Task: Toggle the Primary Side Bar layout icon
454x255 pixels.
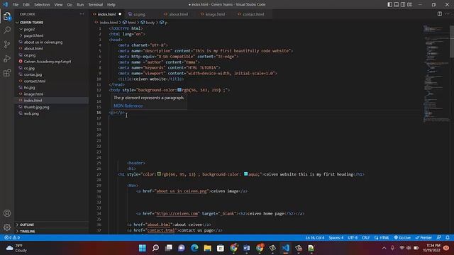Action: point(389,4)
